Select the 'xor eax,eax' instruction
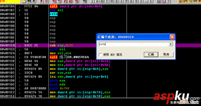Image resolution: width=201 pixels, height=106 pixels. tap(60, 73)
